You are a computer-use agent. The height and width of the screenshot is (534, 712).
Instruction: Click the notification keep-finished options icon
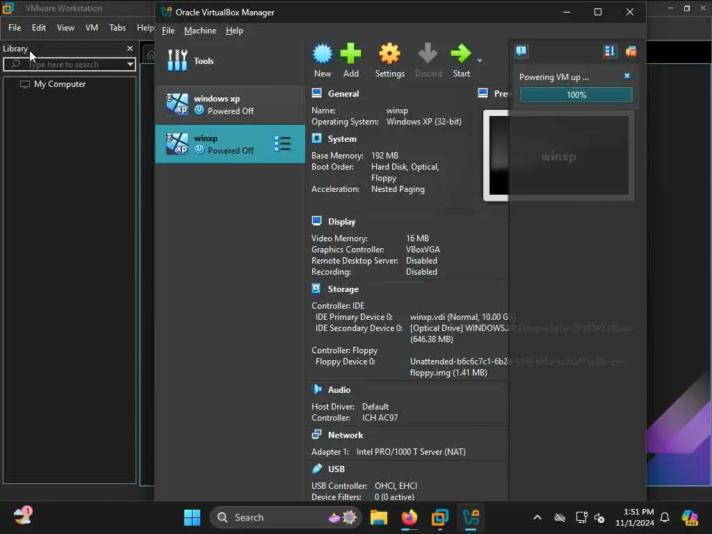pyautogui.click(x=610, y=51)
